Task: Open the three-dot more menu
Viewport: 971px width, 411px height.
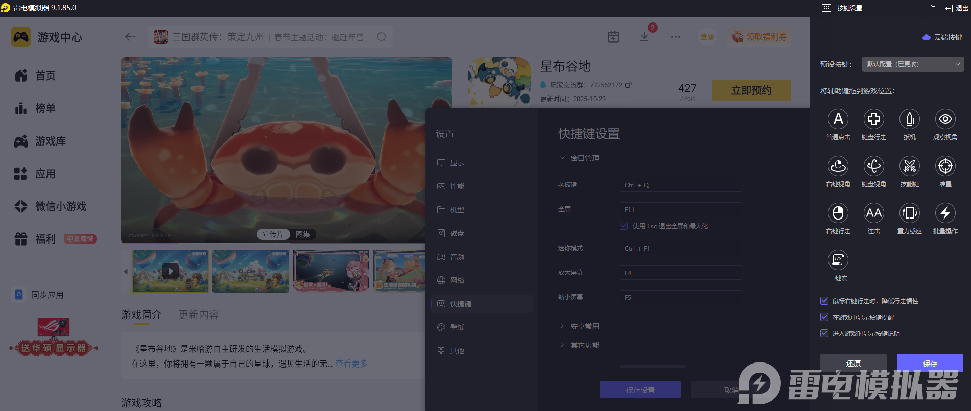Action: pyautogui.click(x=676, y=37)
